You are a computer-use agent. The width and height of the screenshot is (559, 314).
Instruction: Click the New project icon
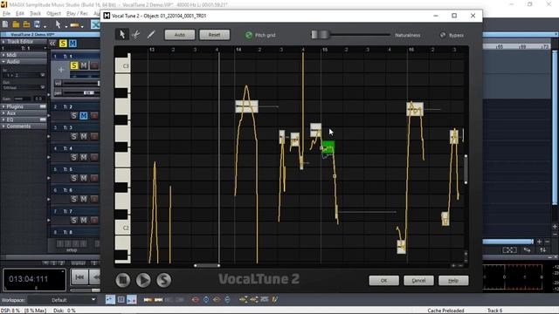click(x=5, y=24)
